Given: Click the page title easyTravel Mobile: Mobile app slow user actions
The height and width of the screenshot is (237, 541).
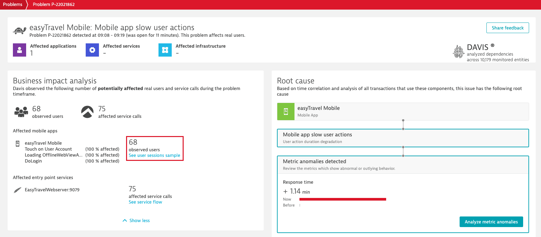Looking at the screenshot, I should (x=112, y=27).
